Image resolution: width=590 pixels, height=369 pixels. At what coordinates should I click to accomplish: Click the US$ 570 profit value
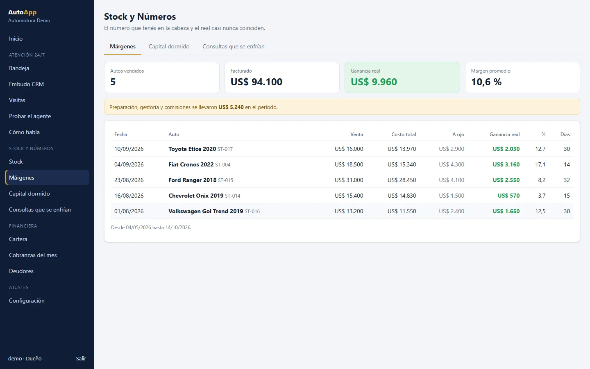tap(509, 196)
